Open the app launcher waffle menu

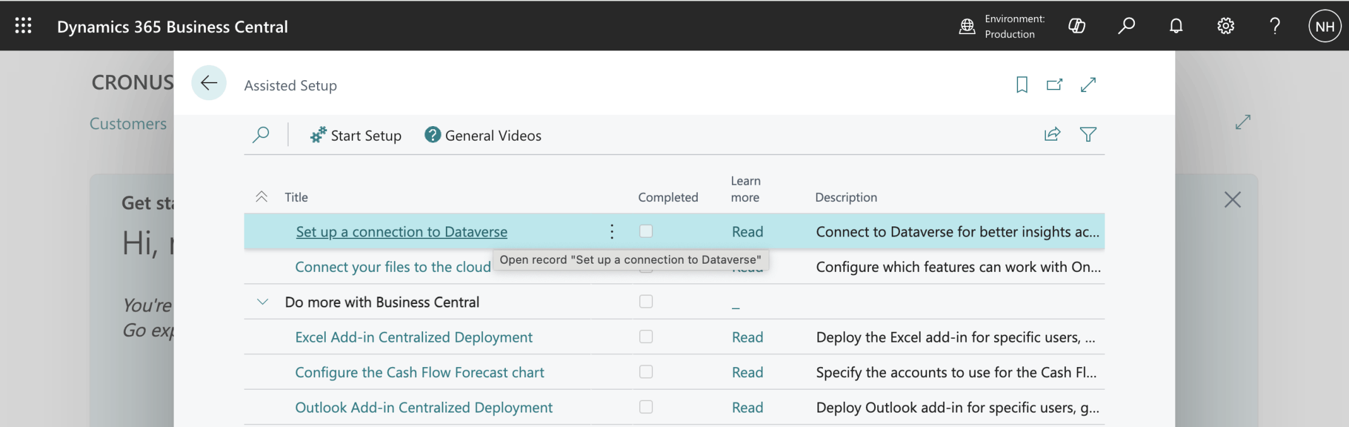click(23, 26)
